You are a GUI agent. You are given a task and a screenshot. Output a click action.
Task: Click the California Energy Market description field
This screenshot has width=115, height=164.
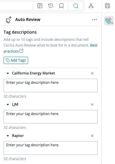pos(51,85)
